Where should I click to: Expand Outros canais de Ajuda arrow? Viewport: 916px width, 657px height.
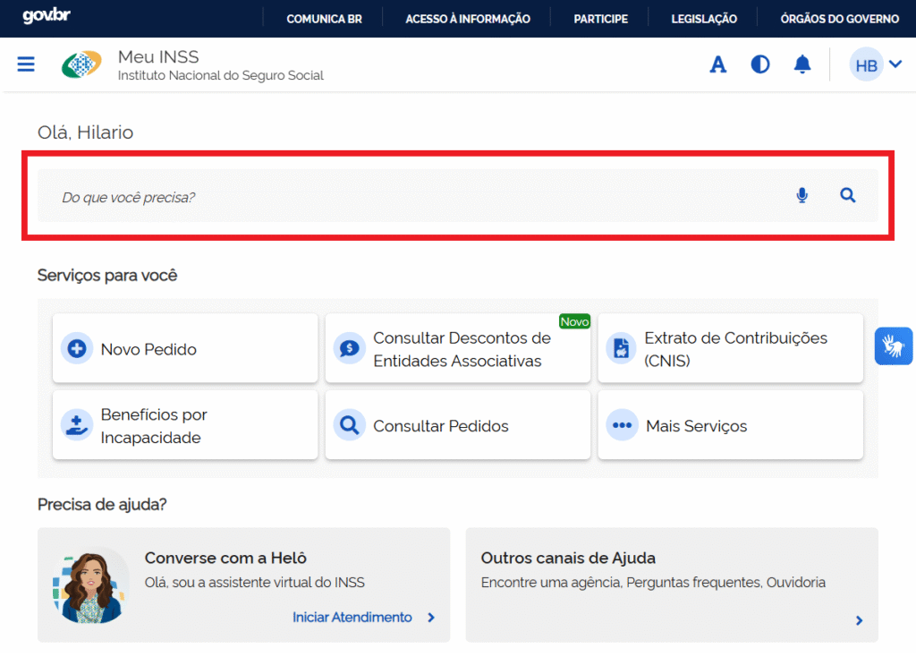859,620
